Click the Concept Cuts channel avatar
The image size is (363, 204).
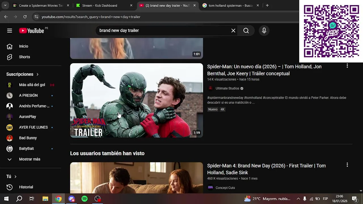pyautogui.click(x=210, y=188)
